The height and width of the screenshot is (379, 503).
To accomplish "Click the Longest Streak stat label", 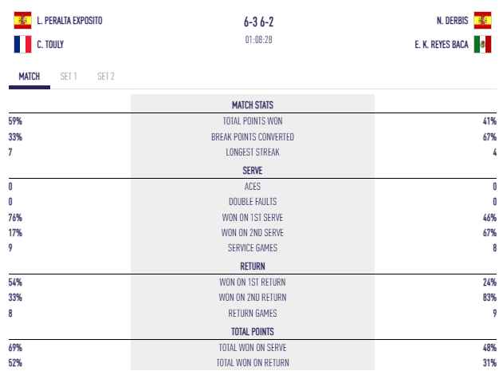I will tap(252, 152).
